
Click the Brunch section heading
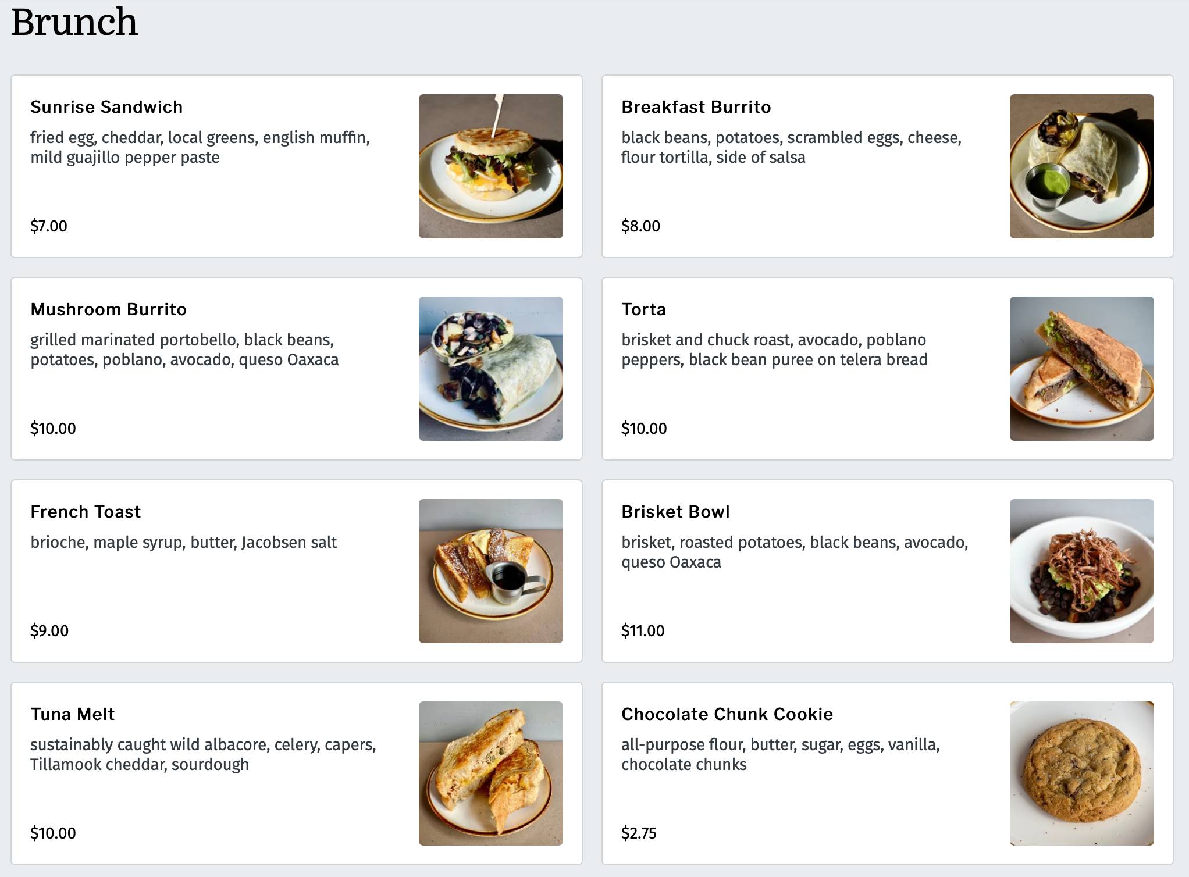[x=74, y=22]
